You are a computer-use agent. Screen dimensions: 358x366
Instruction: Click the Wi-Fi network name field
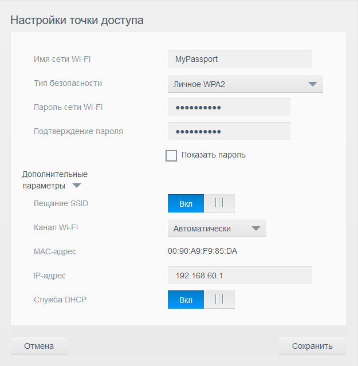[239, 59]
